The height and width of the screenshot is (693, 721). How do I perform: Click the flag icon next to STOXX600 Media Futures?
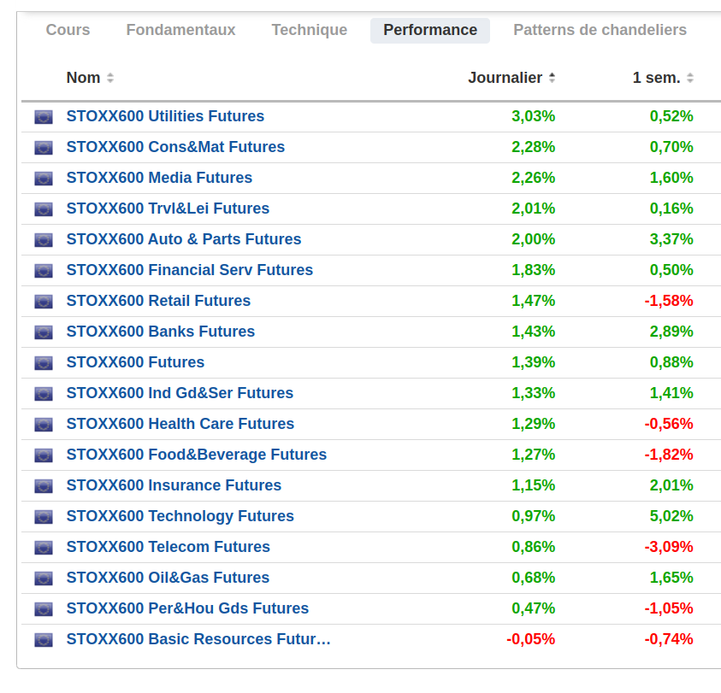(x=44, y=179)
